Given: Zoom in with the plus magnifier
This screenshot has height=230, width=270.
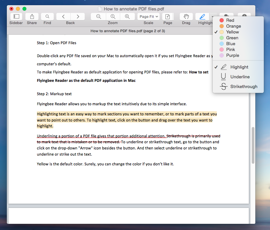Looking at the screenshot, I should point(127,17).
